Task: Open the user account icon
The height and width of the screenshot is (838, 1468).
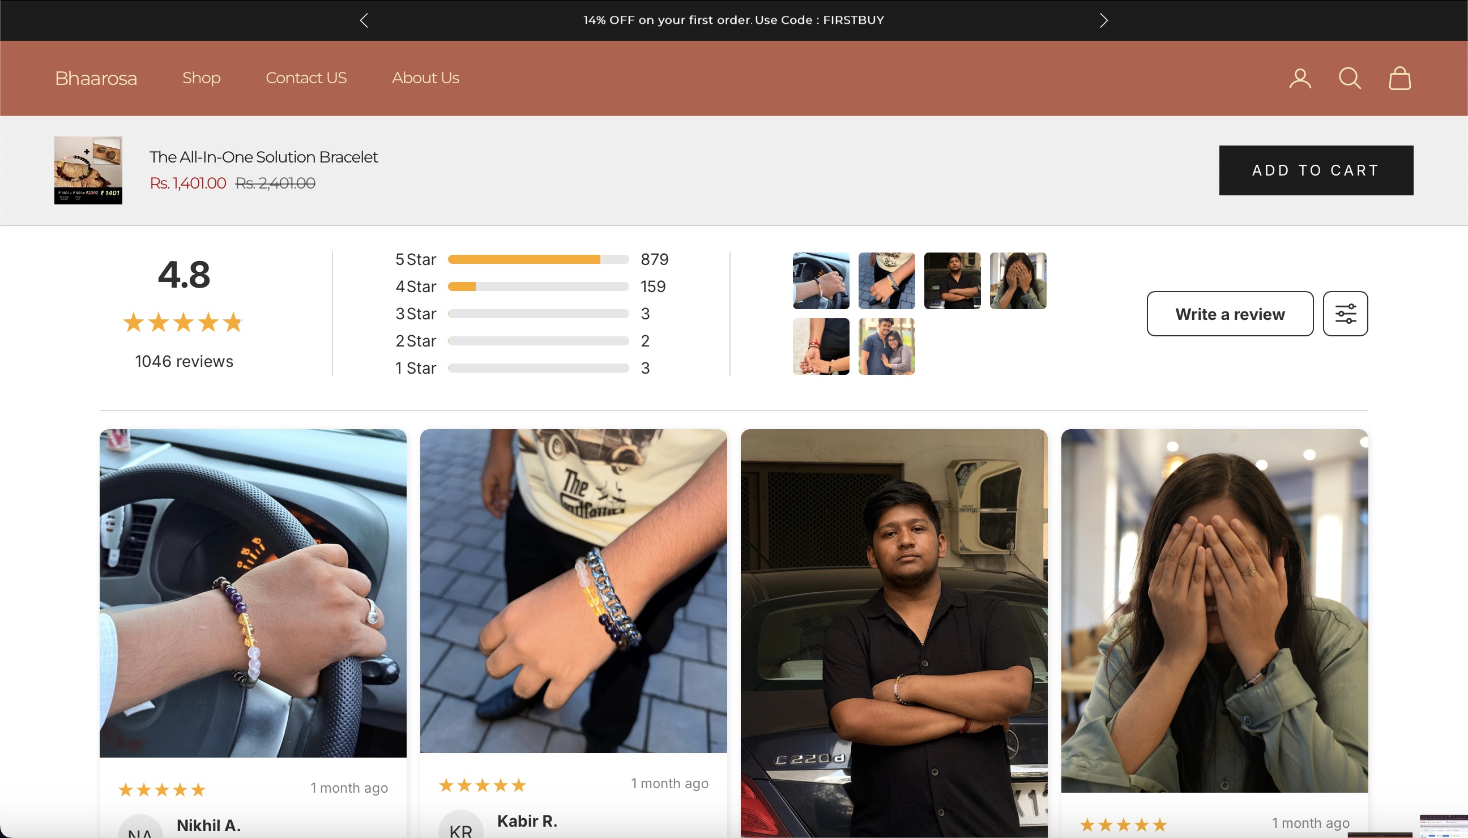Action: coord(1300,78)
